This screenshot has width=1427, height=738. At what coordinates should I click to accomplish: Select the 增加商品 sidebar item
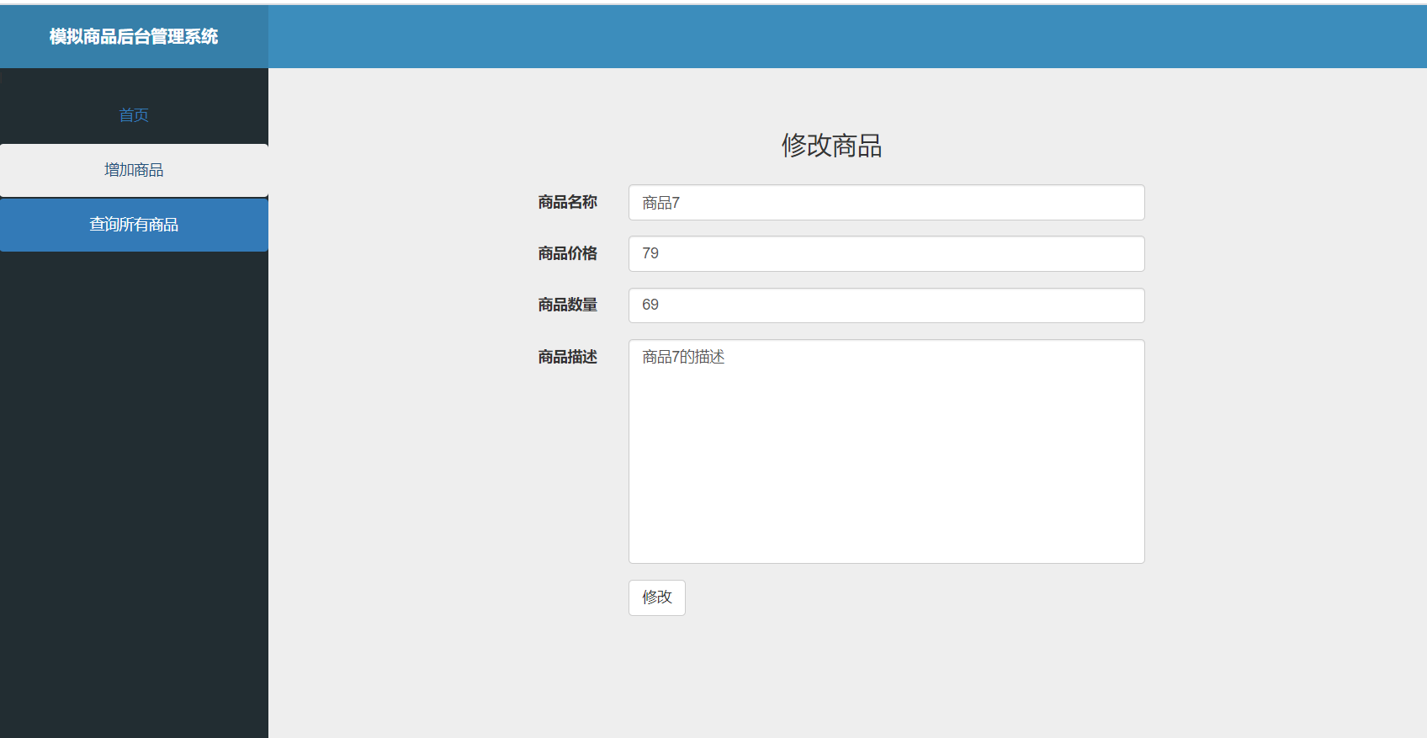pyautogui.click(x=134, y=170)
